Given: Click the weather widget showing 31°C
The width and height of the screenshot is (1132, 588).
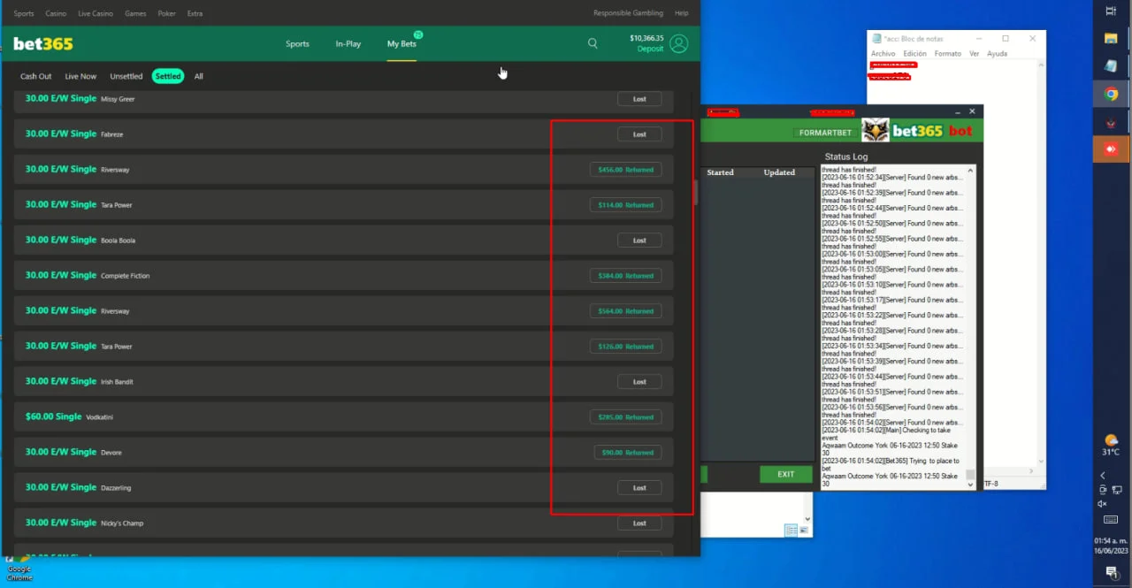Looking at the screenshot, I should pos(1111,445).
